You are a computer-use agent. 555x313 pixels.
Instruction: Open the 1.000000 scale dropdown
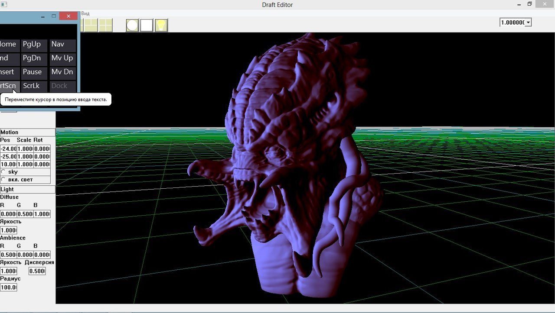(x=528, y=23)
